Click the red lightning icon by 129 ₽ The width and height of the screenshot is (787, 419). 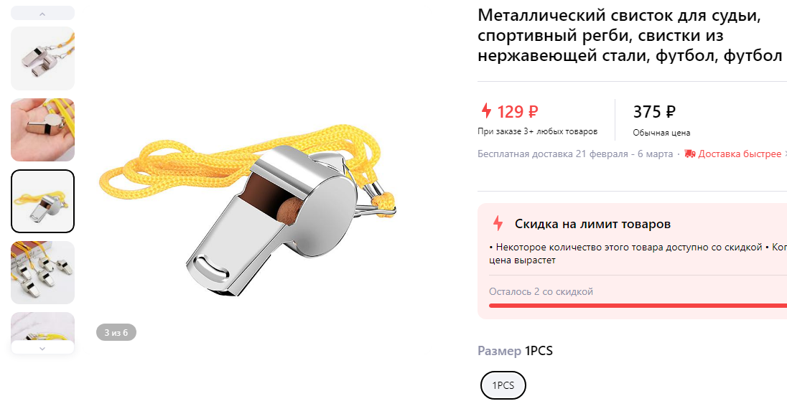(486, 110)
